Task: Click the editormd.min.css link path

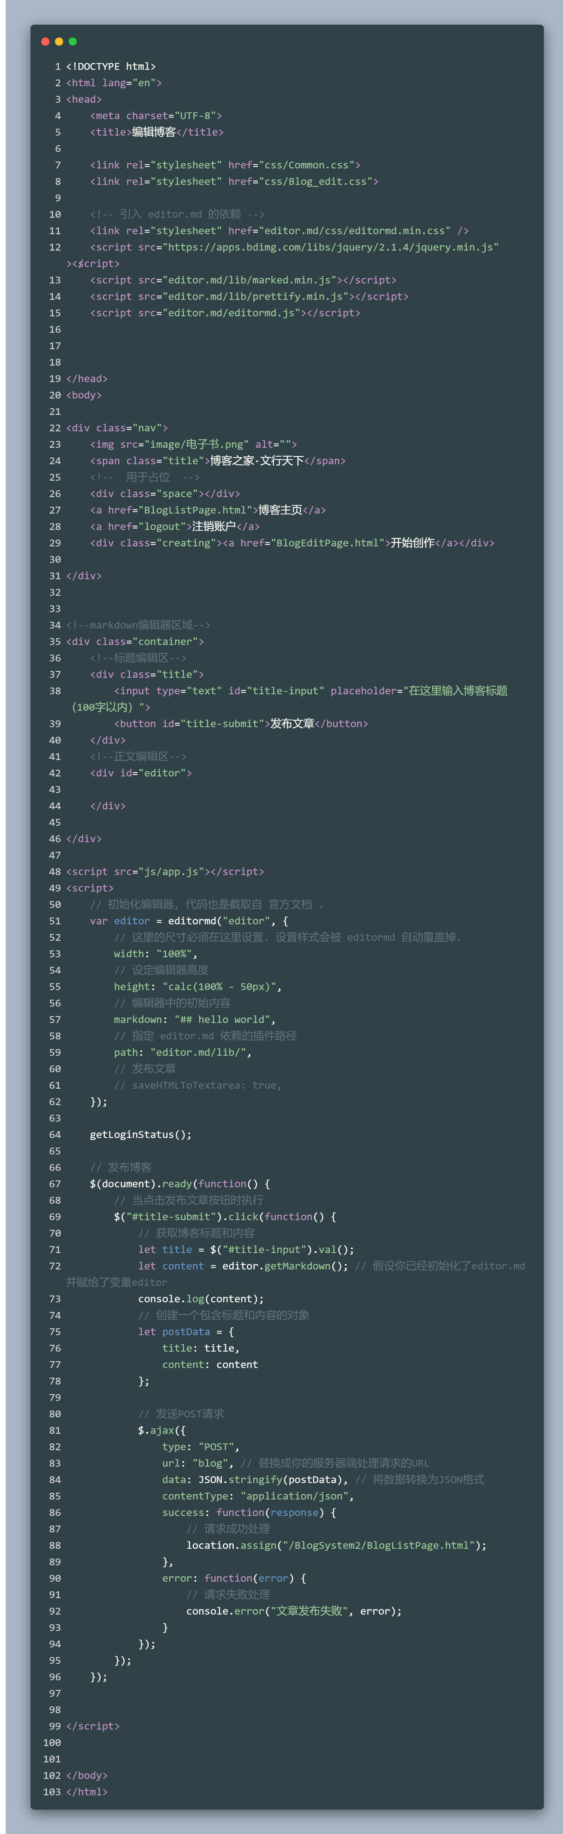Action: (x=354, y=231)
